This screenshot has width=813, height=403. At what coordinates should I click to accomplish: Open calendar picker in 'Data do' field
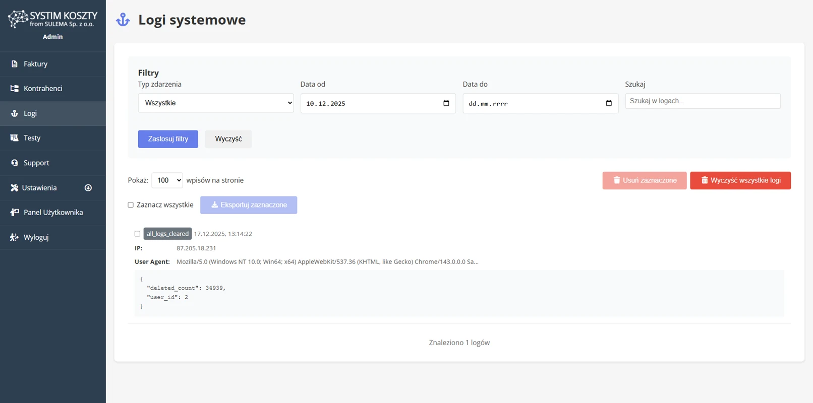pos(608,103)
